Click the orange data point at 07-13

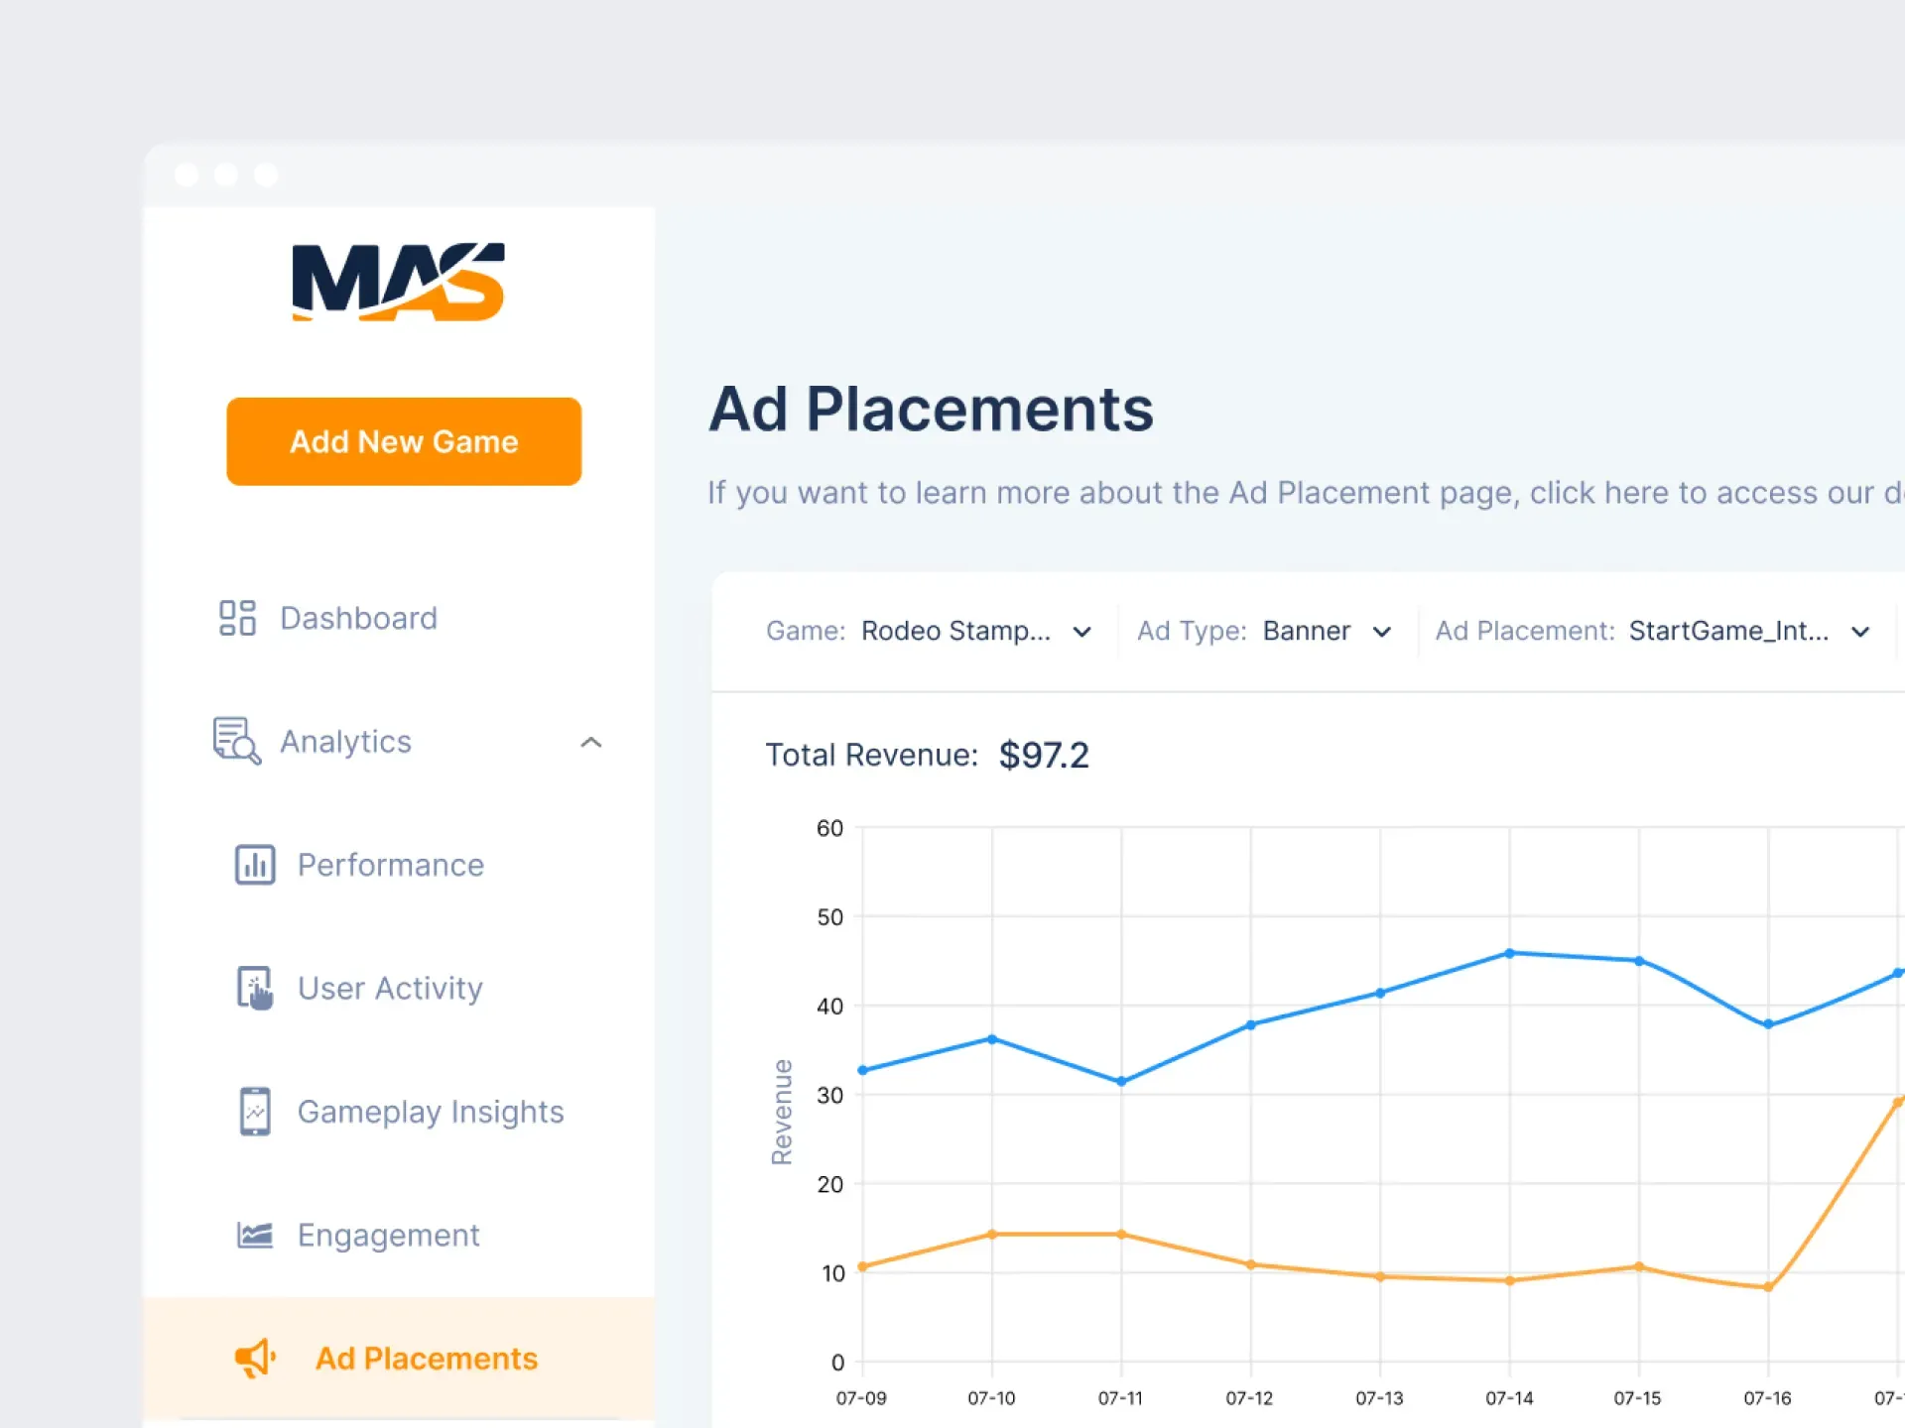pos(1380,1276)
